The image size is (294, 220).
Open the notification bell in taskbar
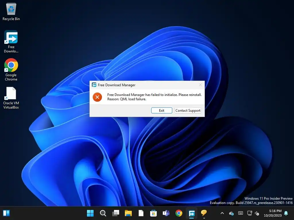(286, 213)
